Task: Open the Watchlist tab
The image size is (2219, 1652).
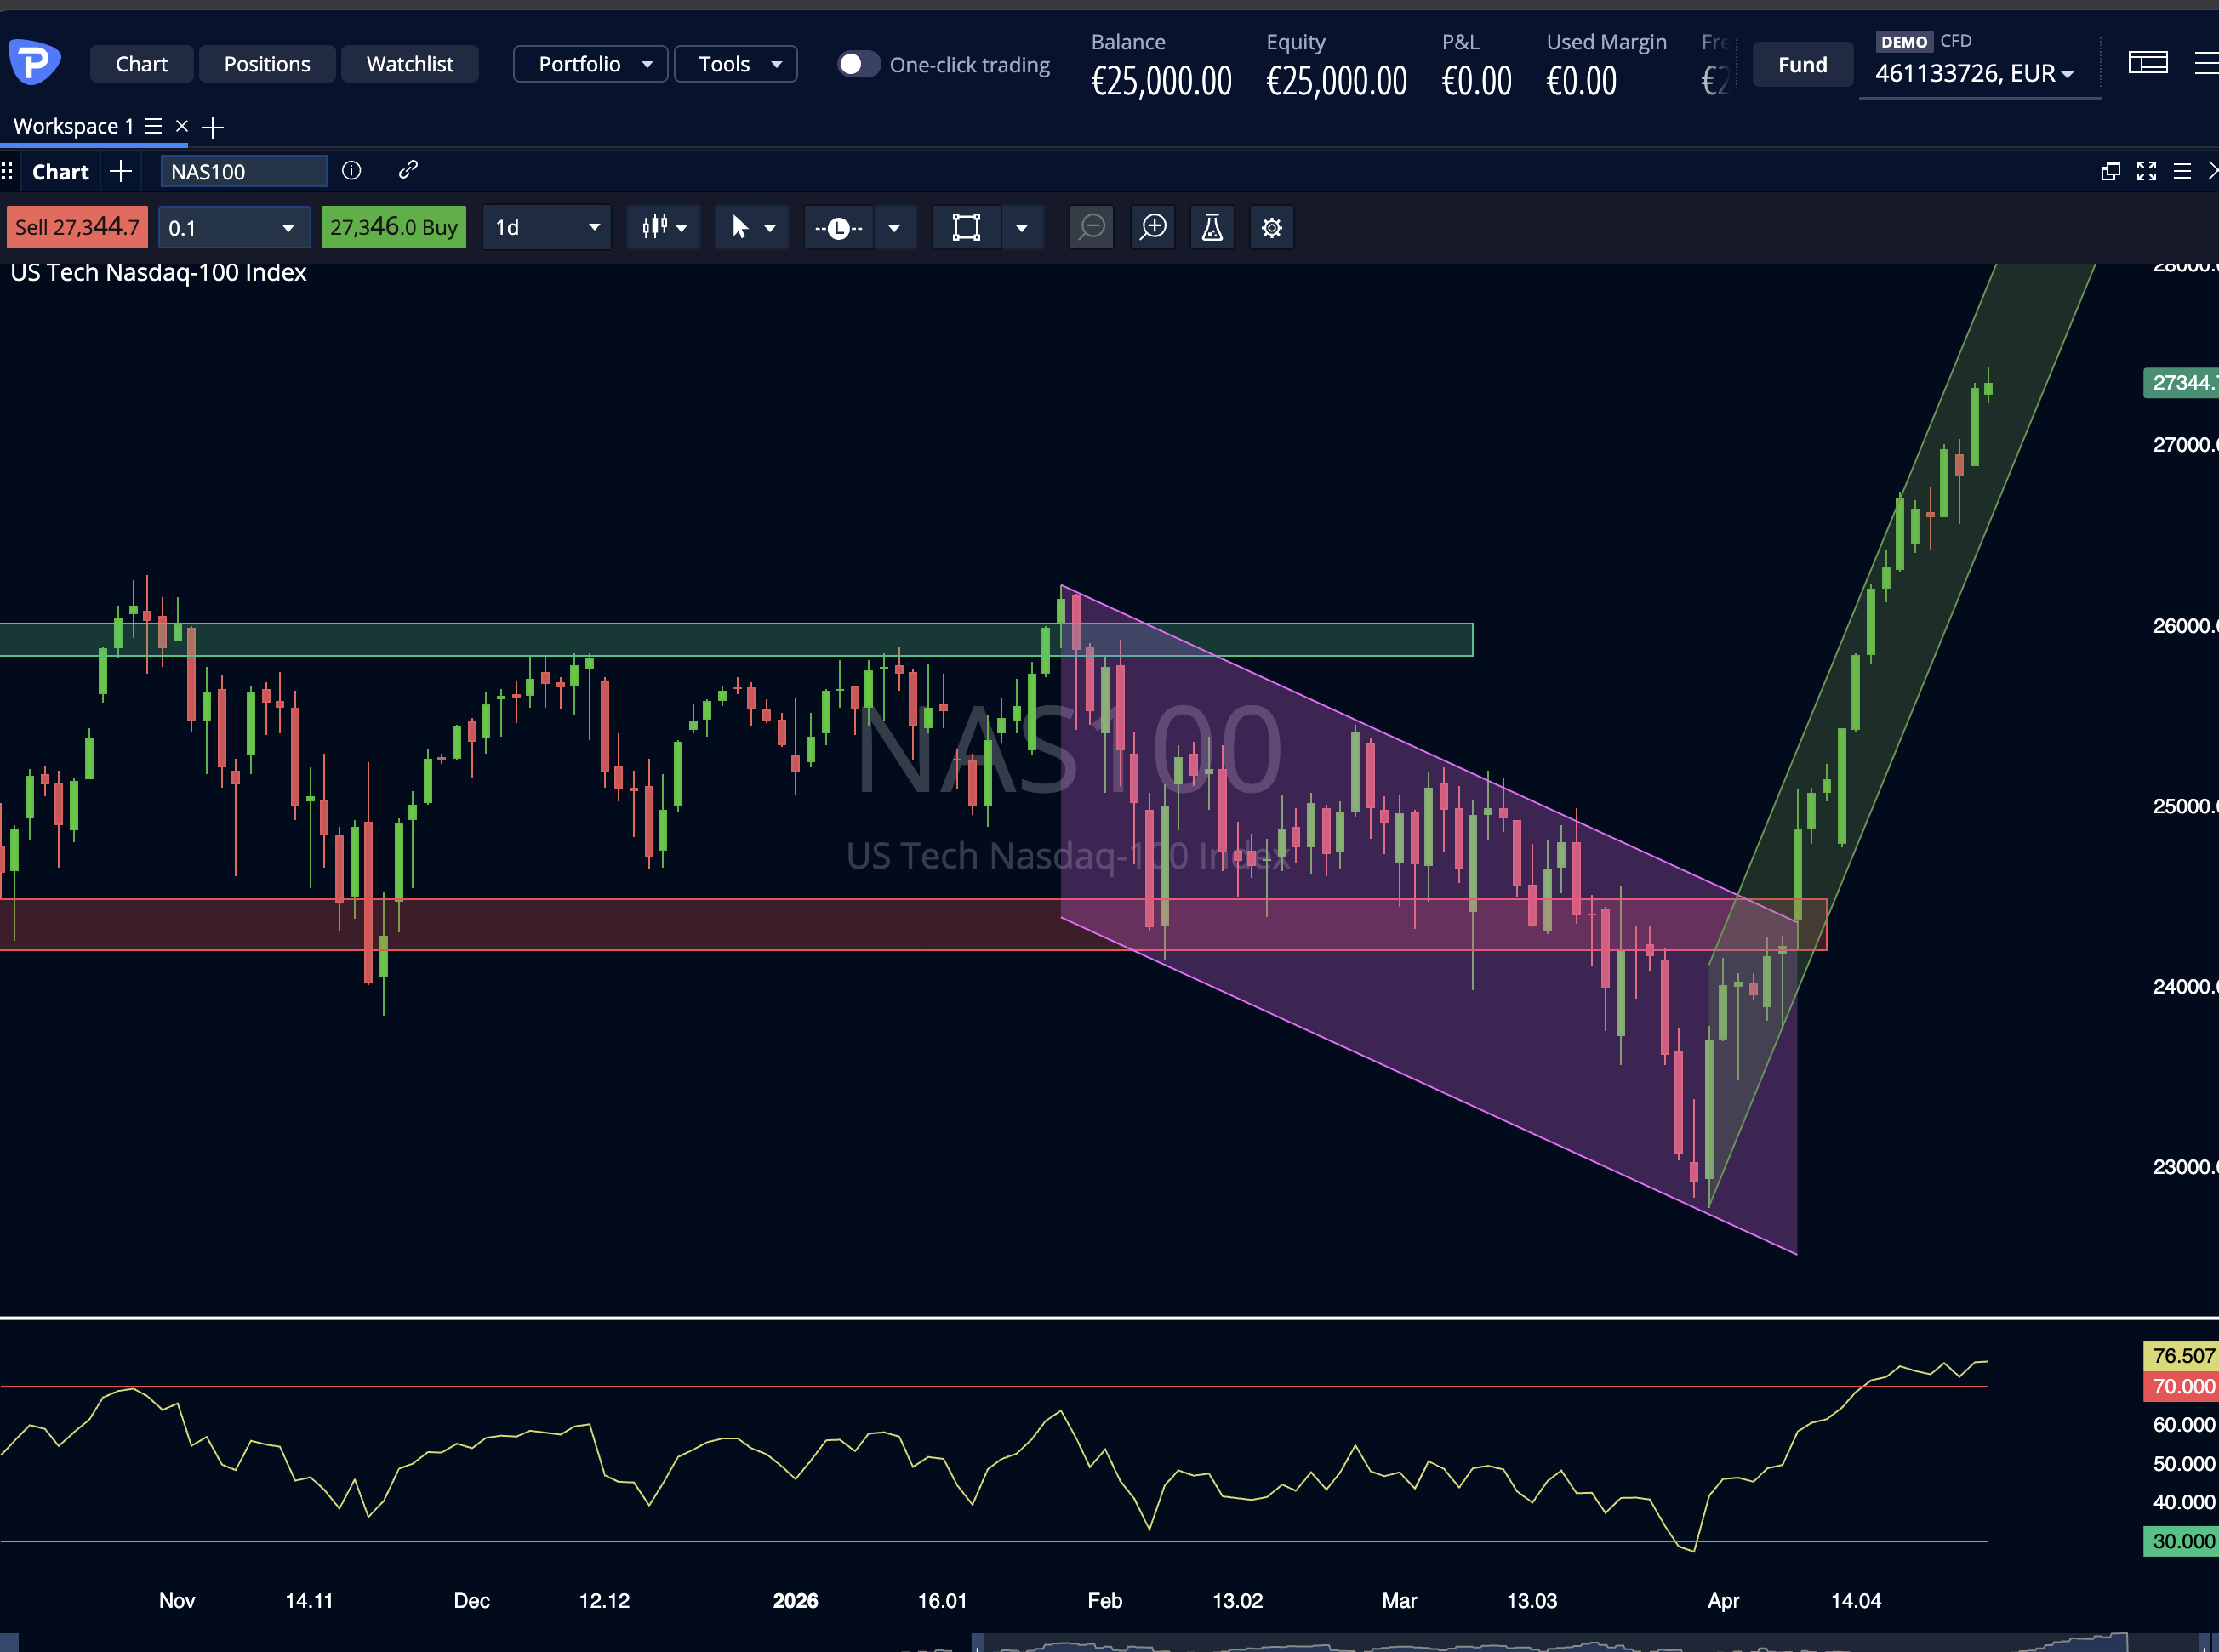Action: coord(410,63)
